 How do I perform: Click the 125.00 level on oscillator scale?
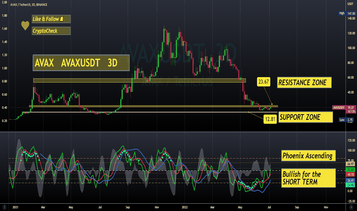[x=351, y=140]
